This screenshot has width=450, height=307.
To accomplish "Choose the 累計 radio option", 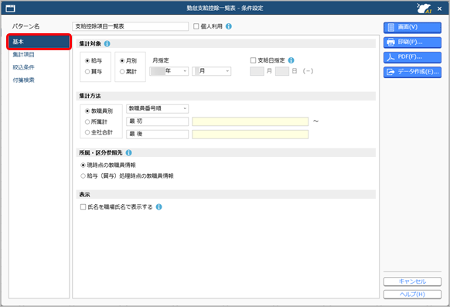I will (x=122, y=71).
